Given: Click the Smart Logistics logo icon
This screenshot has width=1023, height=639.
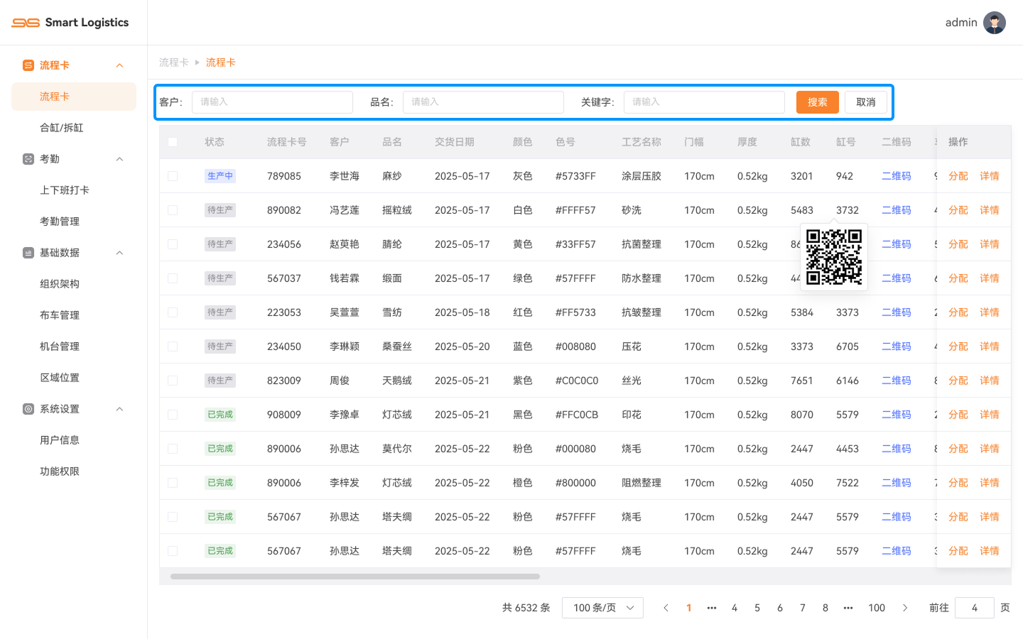Looking at the screenshot, I should coord(26,23).
